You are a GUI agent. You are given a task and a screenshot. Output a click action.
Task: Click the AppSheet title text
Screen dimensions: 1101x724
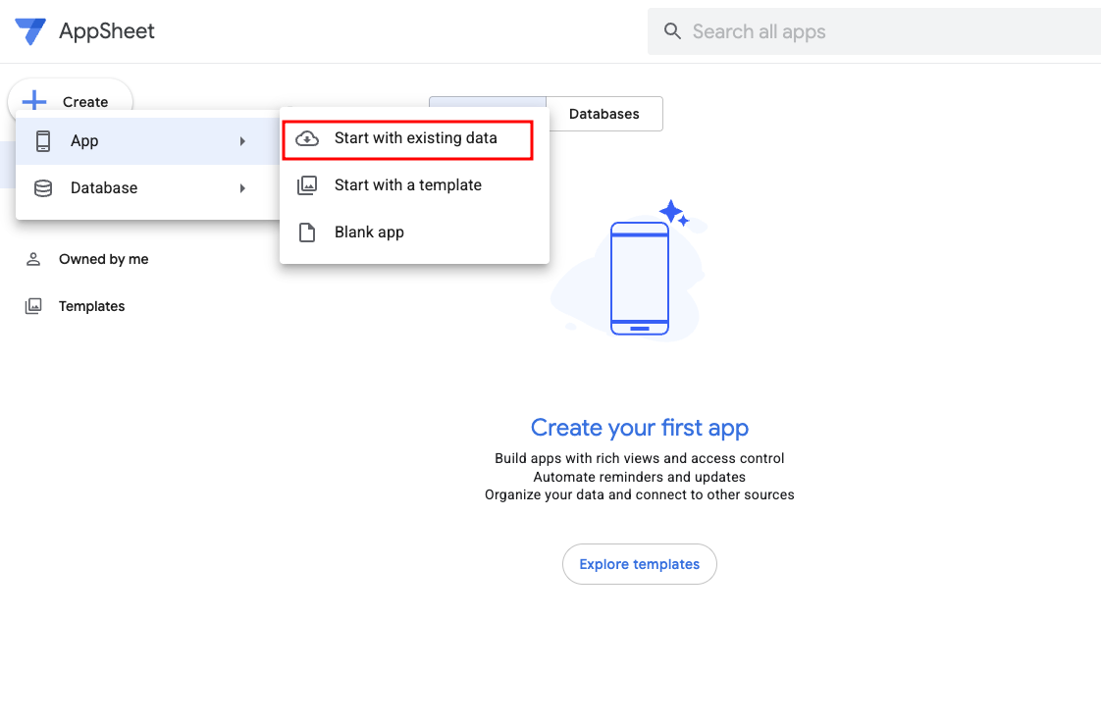[x=107, y=30]
